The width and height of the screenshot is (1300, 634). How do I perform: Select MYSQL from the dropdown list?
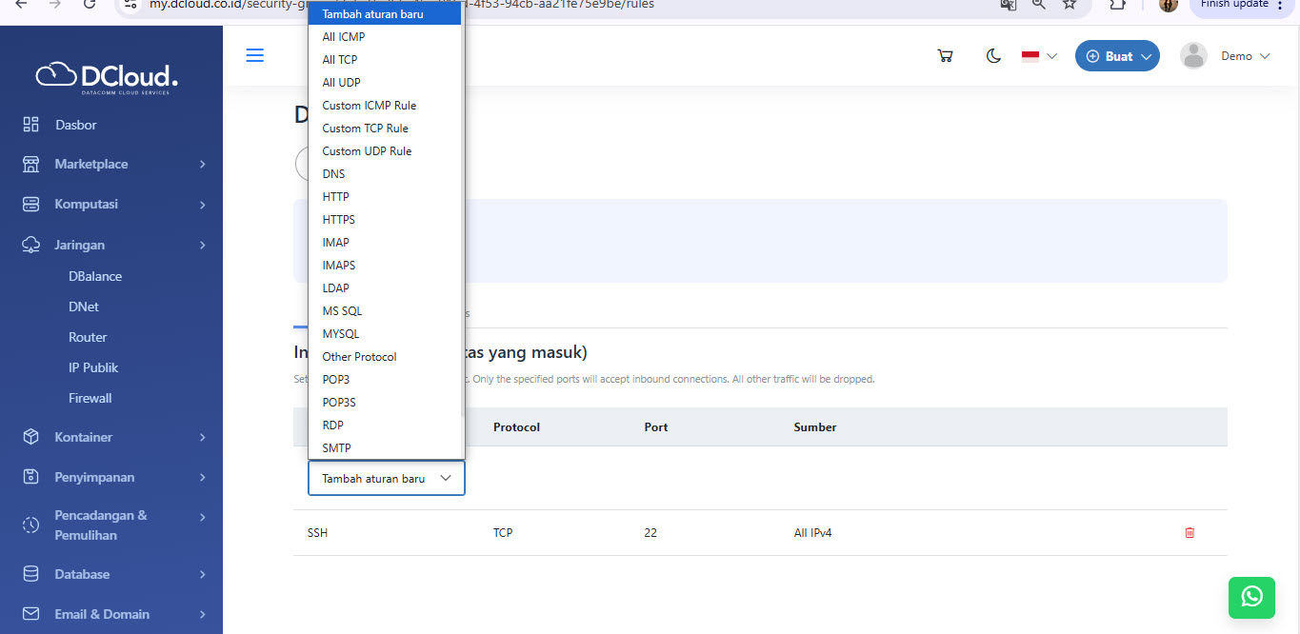tap(340, 334)
